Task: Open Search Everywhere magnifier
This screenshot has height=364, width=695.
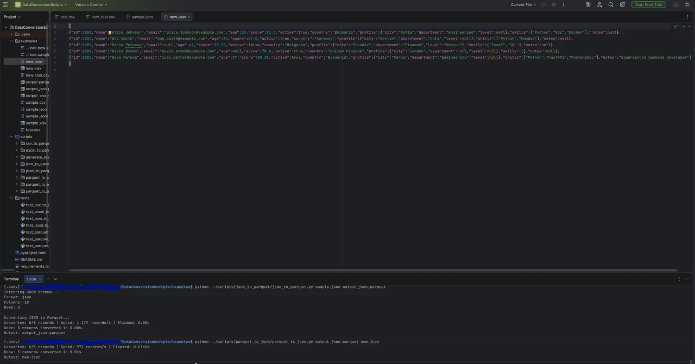Action: pos(611,4)
